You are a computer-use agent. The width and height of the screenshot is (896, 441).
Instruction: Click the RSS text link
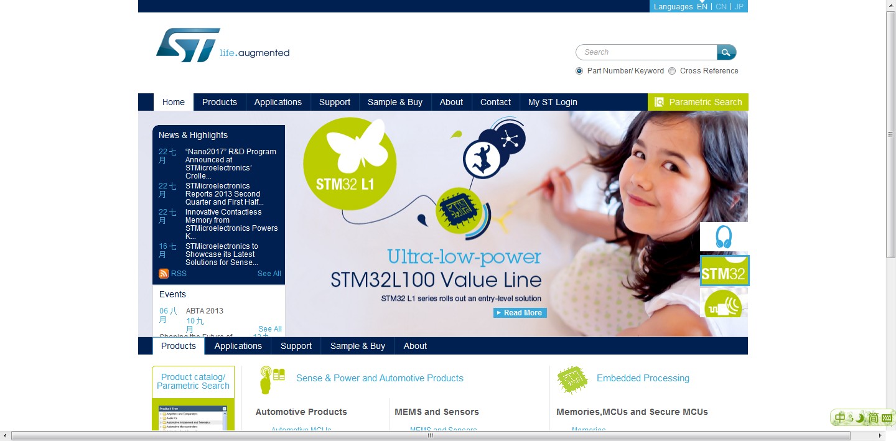[x=179, y=274]
